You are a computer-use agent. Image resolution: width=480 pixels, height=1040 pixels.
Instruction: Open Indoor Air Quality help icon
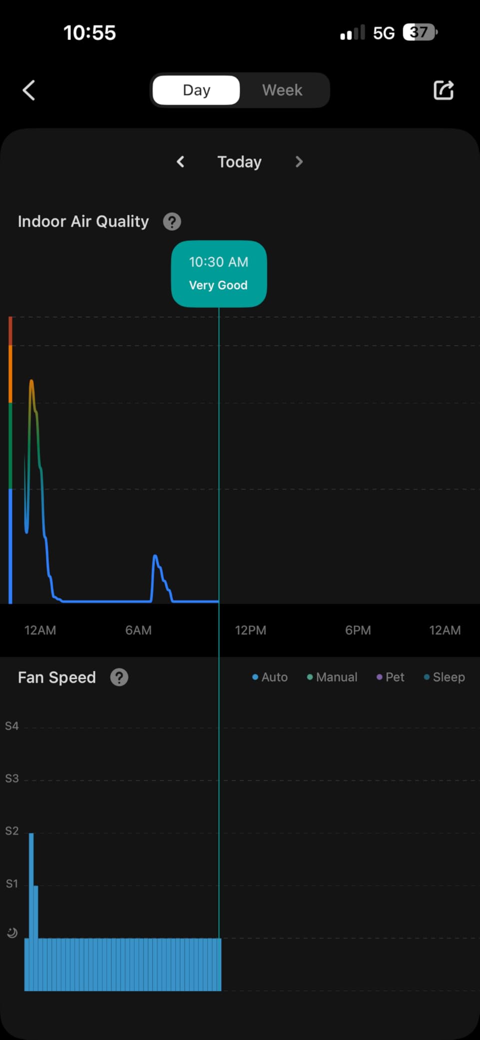coord(172,221)
